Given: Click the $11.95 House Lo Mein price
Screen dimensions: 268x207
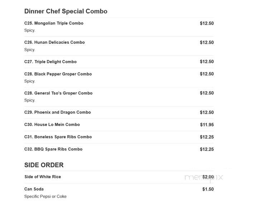Looking at the screenshot, I should tap(207, 125).
